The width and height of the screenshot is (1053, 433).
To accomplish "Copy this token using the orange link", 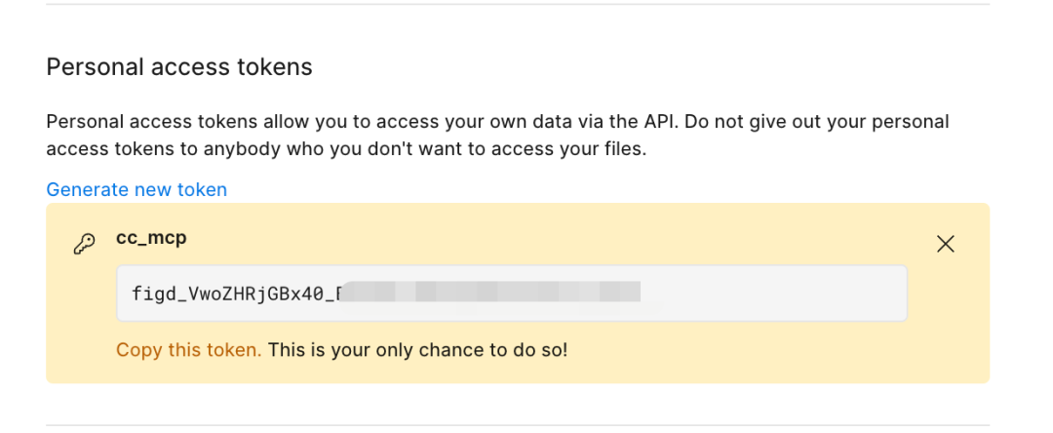I will [188, 349].
